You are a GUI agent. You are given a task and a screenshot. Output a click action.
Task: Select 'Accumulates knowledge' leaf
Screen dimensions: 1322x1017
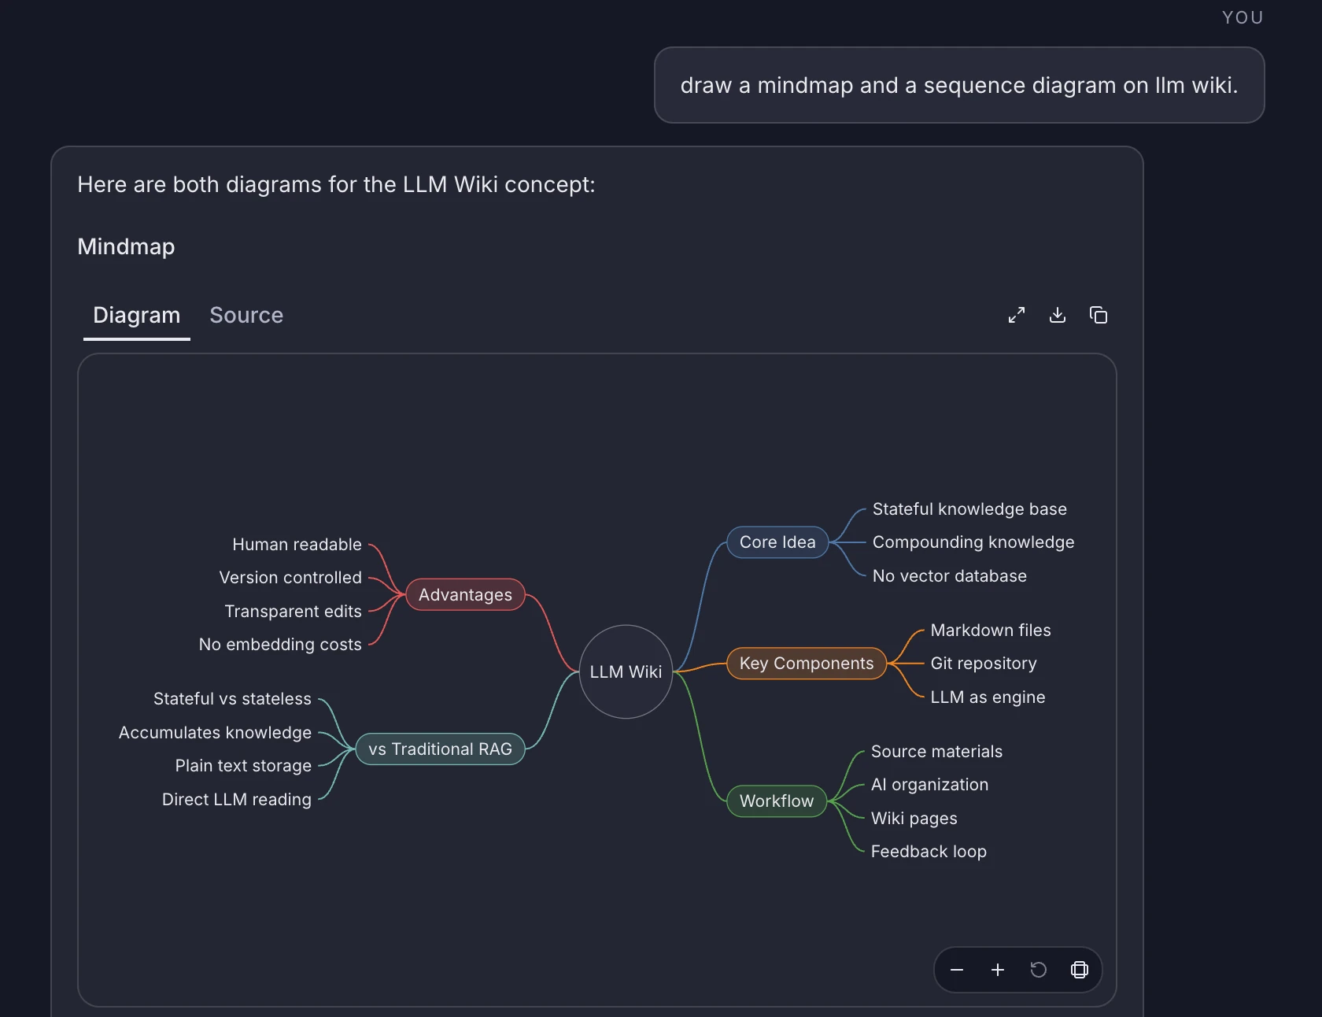[215, 733]
